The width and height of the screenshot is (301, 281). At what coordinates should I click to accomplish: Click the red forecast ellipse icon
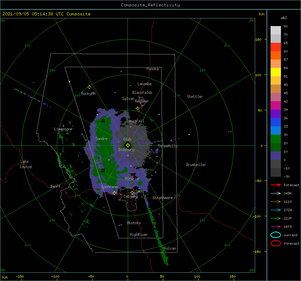(276, 243)
